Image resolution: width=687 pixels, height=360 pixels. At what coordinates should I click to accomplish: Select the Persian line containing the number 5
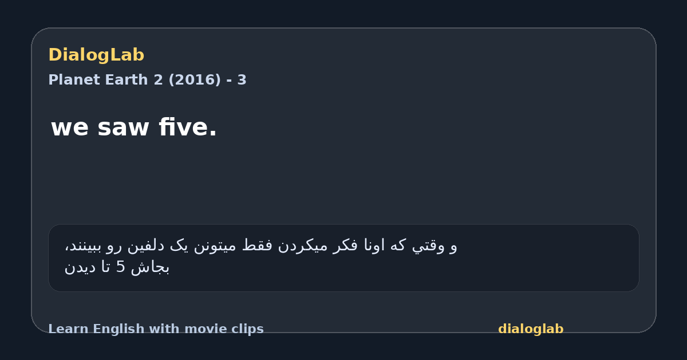[x=117, y=267]
